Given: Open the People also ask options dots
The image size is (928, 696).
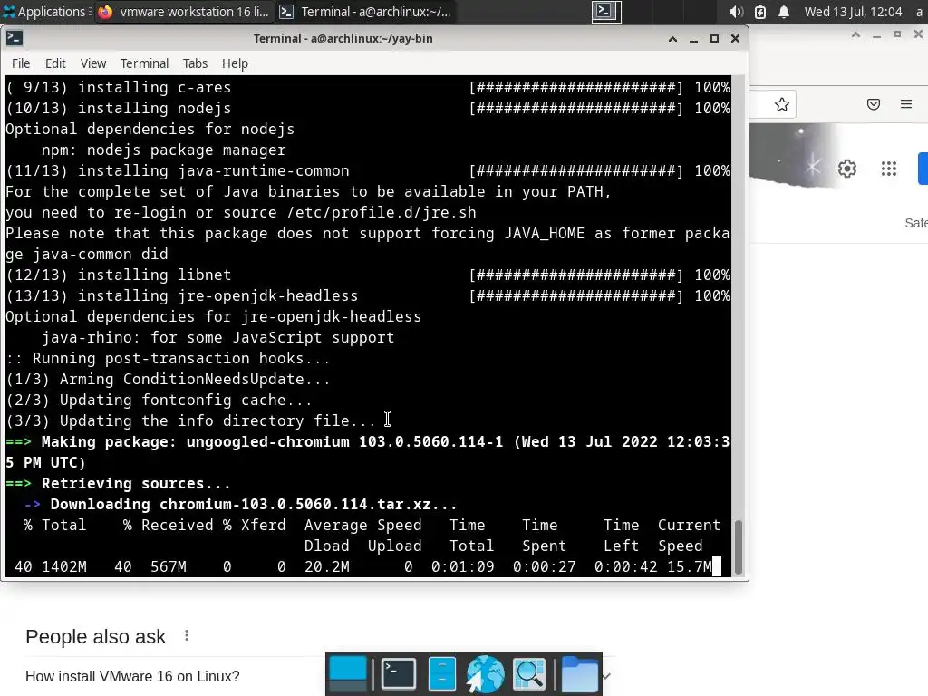Looking at the screenshot, I should pyautogui.click(x=187, y=635).
